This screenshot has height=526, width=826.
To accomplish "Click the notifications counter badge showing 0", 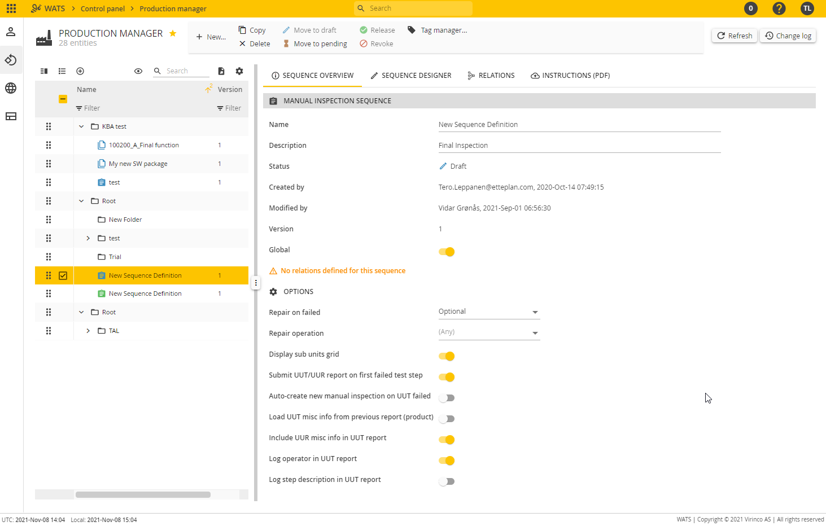I will (751, 8).
